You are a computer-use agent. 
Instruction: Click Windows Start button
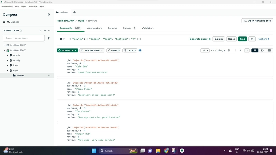pyautogui.click(x=94, y=151)
